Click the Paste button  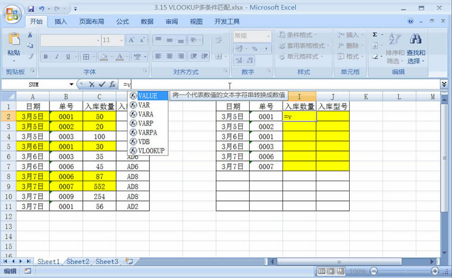[x=14, y=46]
